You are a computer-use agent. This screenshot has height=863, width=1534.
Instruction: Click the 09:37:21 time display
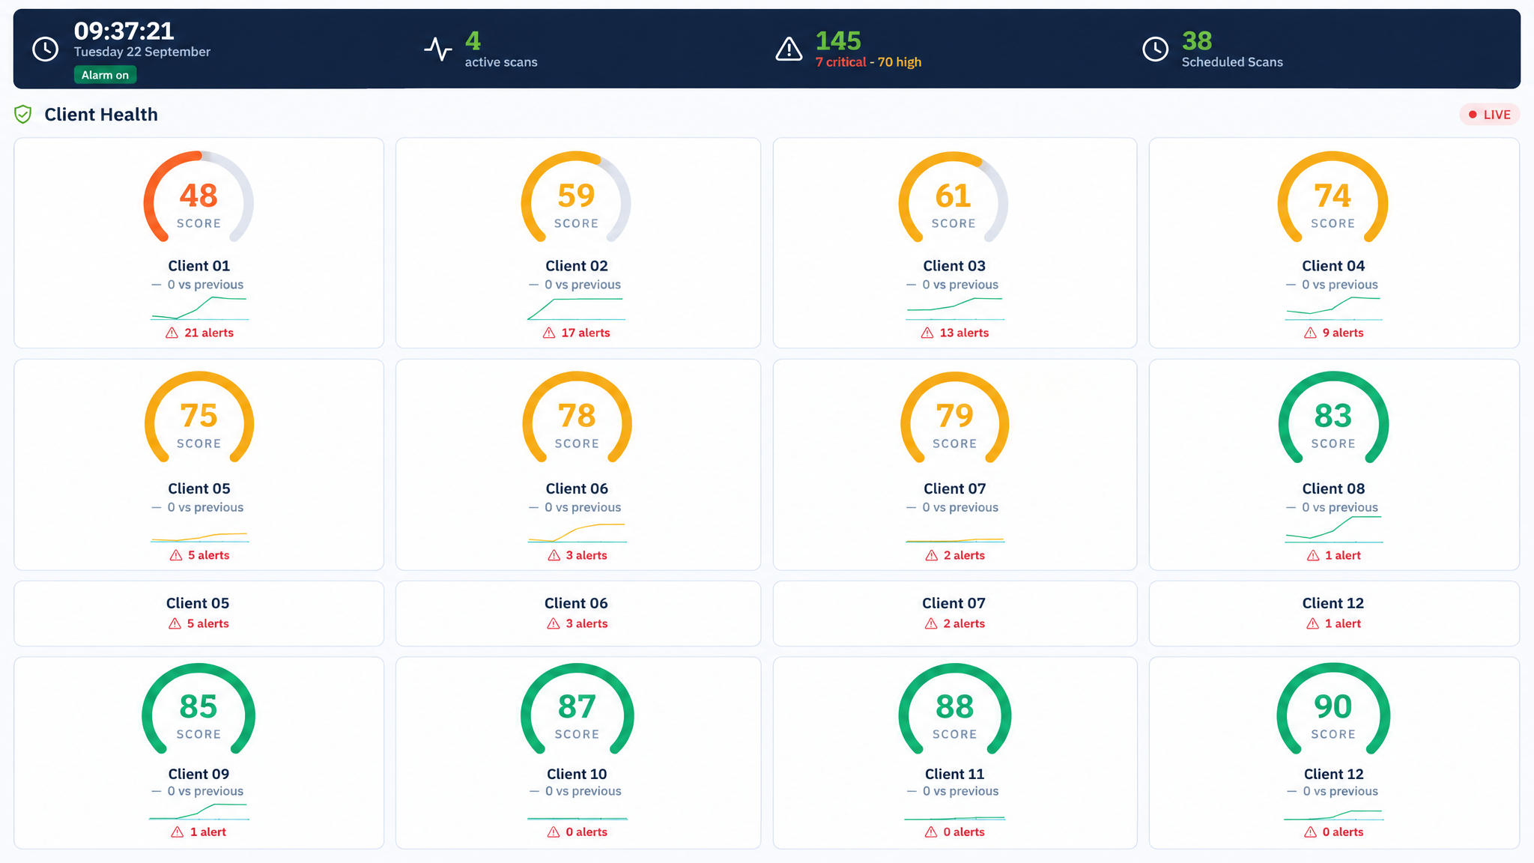tap(124, 31)
